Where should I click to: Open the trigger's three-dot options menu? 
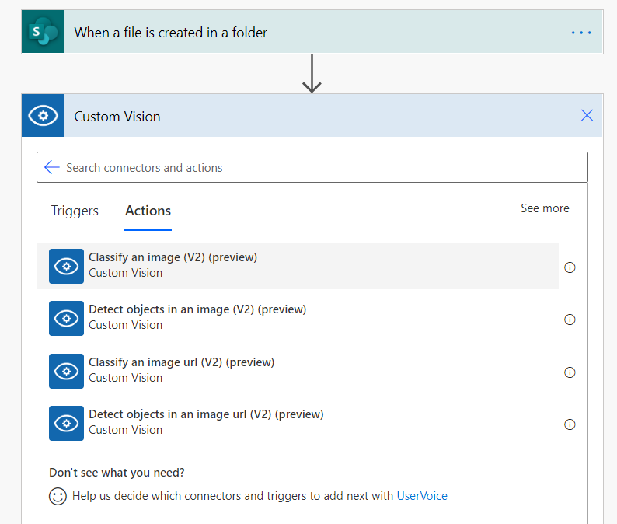click(x=581, y=33)
